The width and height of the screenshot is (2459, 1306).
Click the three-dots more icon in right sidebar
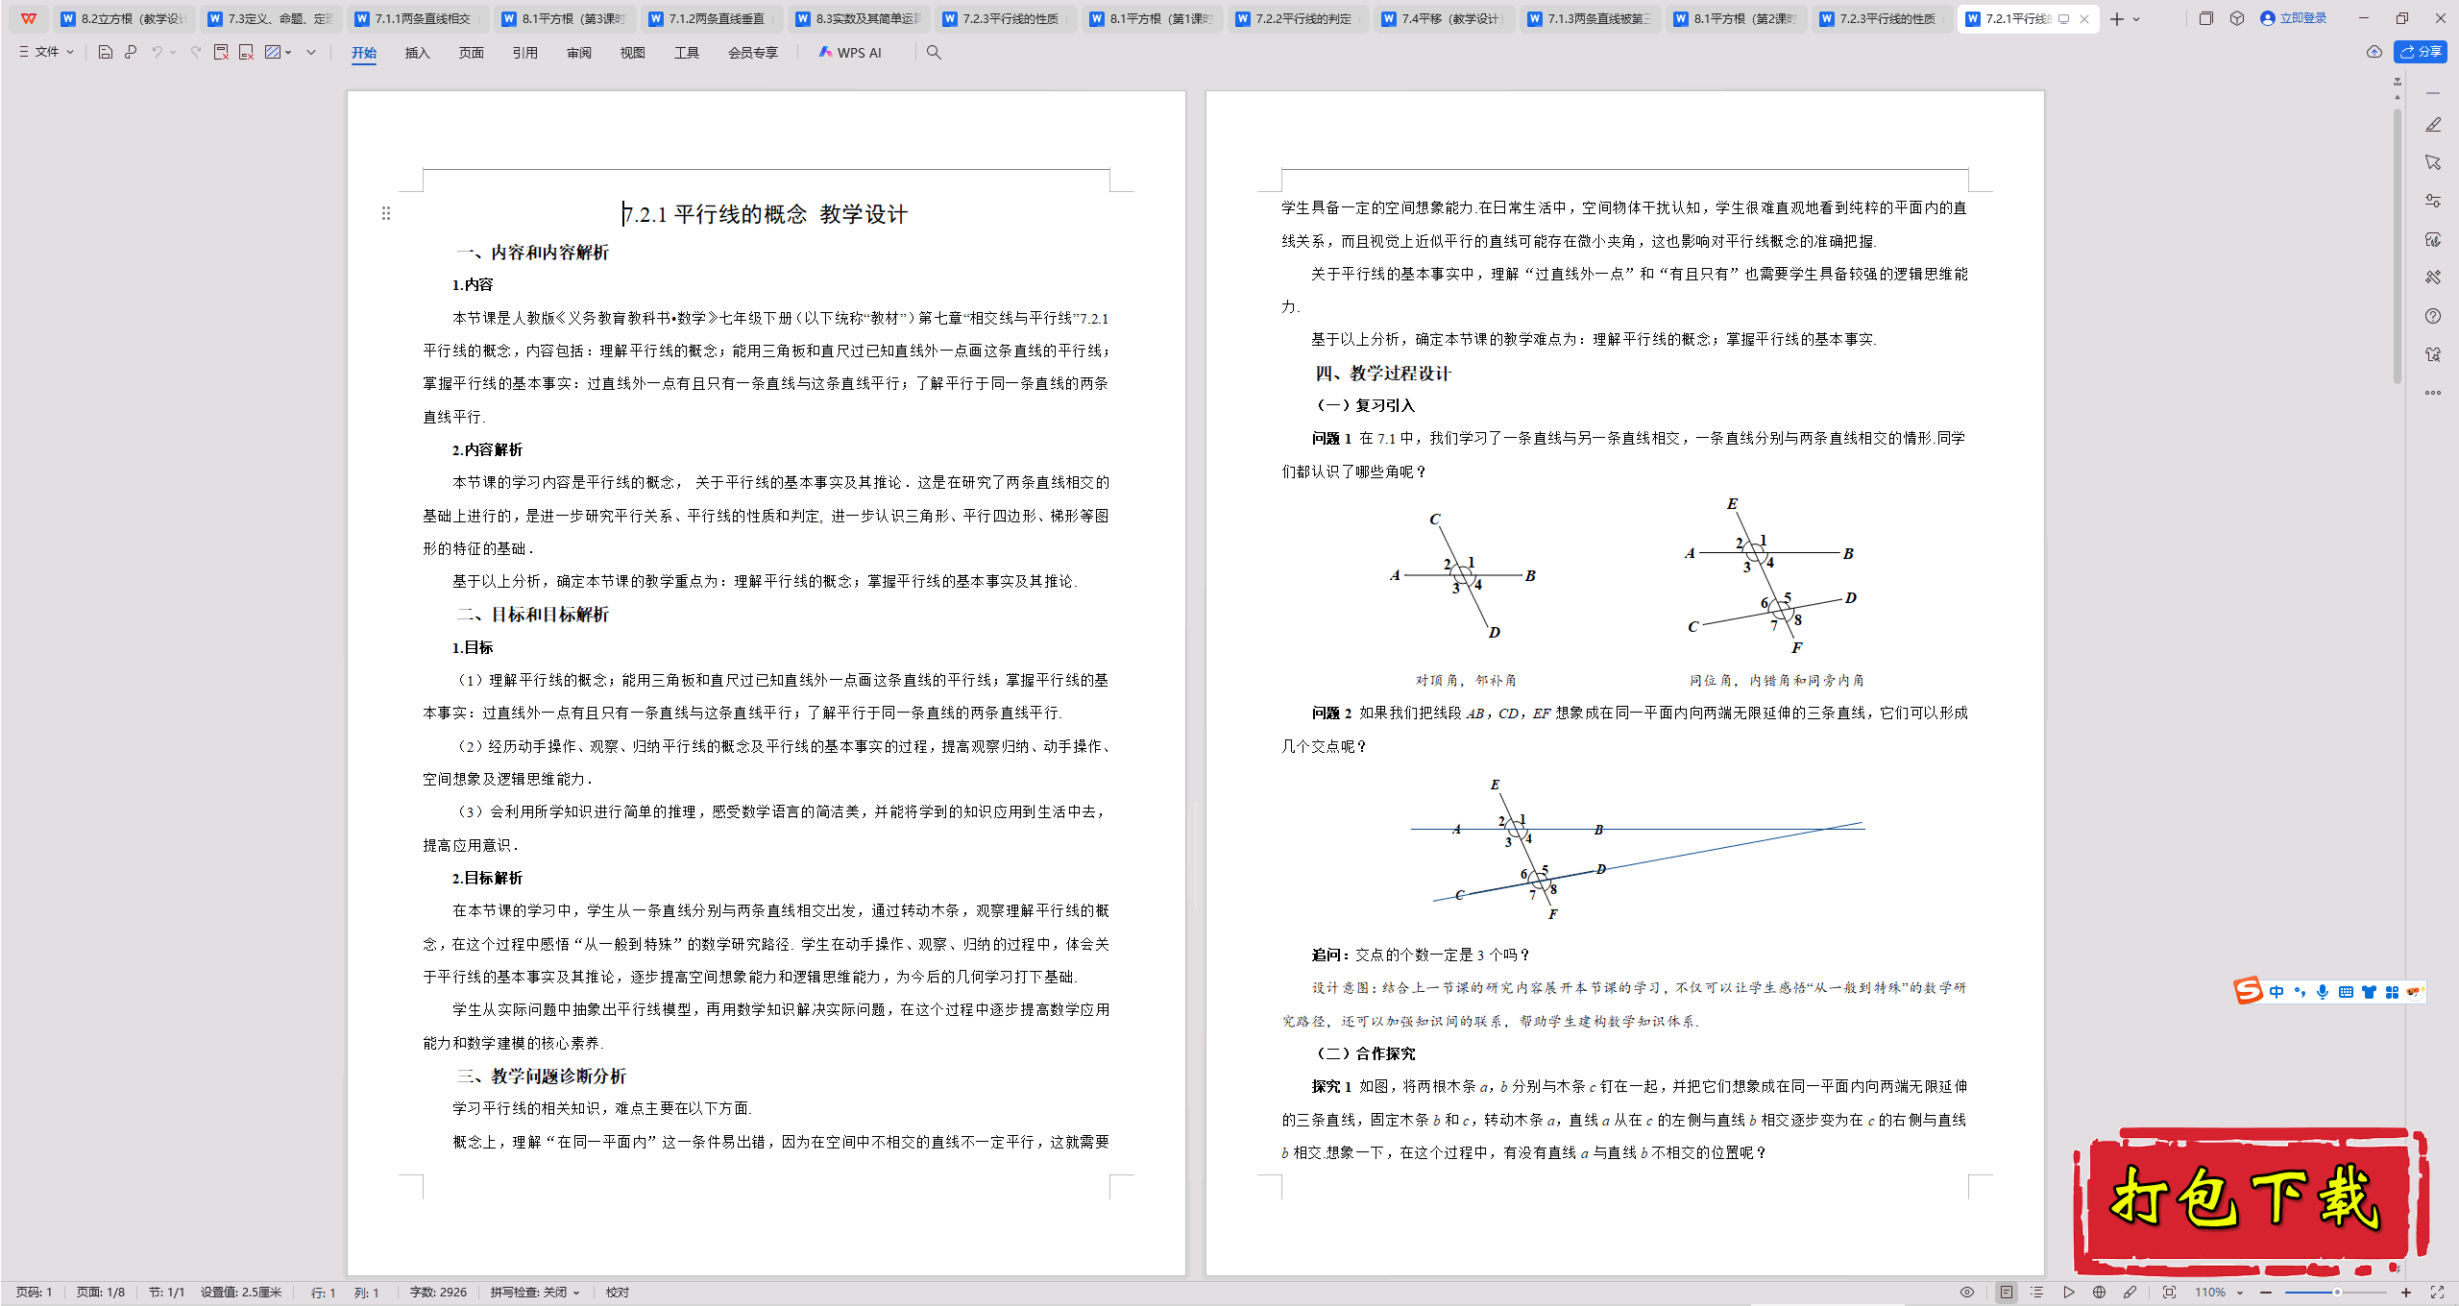pos(2433,393)
